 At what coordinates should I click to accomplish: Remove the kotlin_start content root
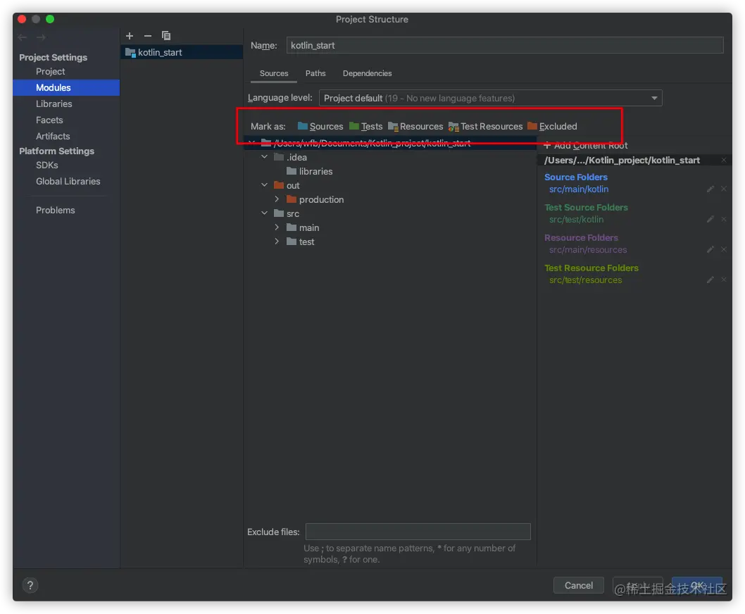click(x=724, y=160)
